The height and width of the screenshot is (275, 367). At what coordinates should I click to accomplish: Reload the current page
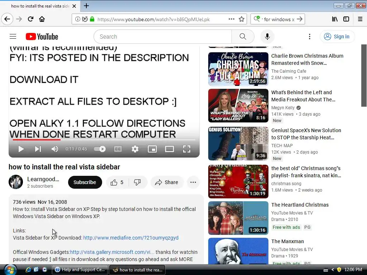coord(30,19)
